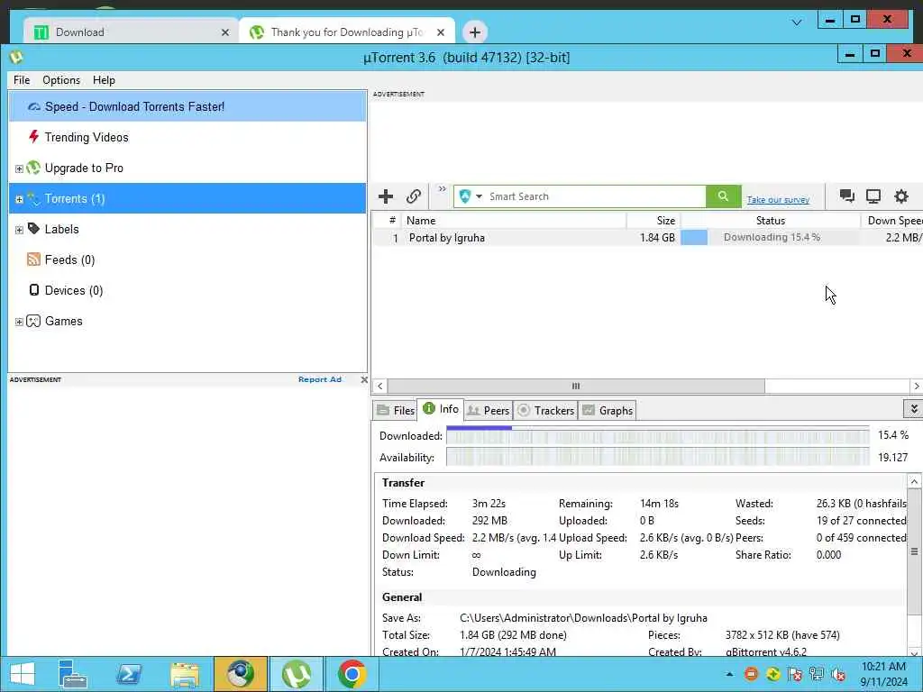Switch to the Download browser tab
This screenshot has height=692, width=923.
pos(130,32)
